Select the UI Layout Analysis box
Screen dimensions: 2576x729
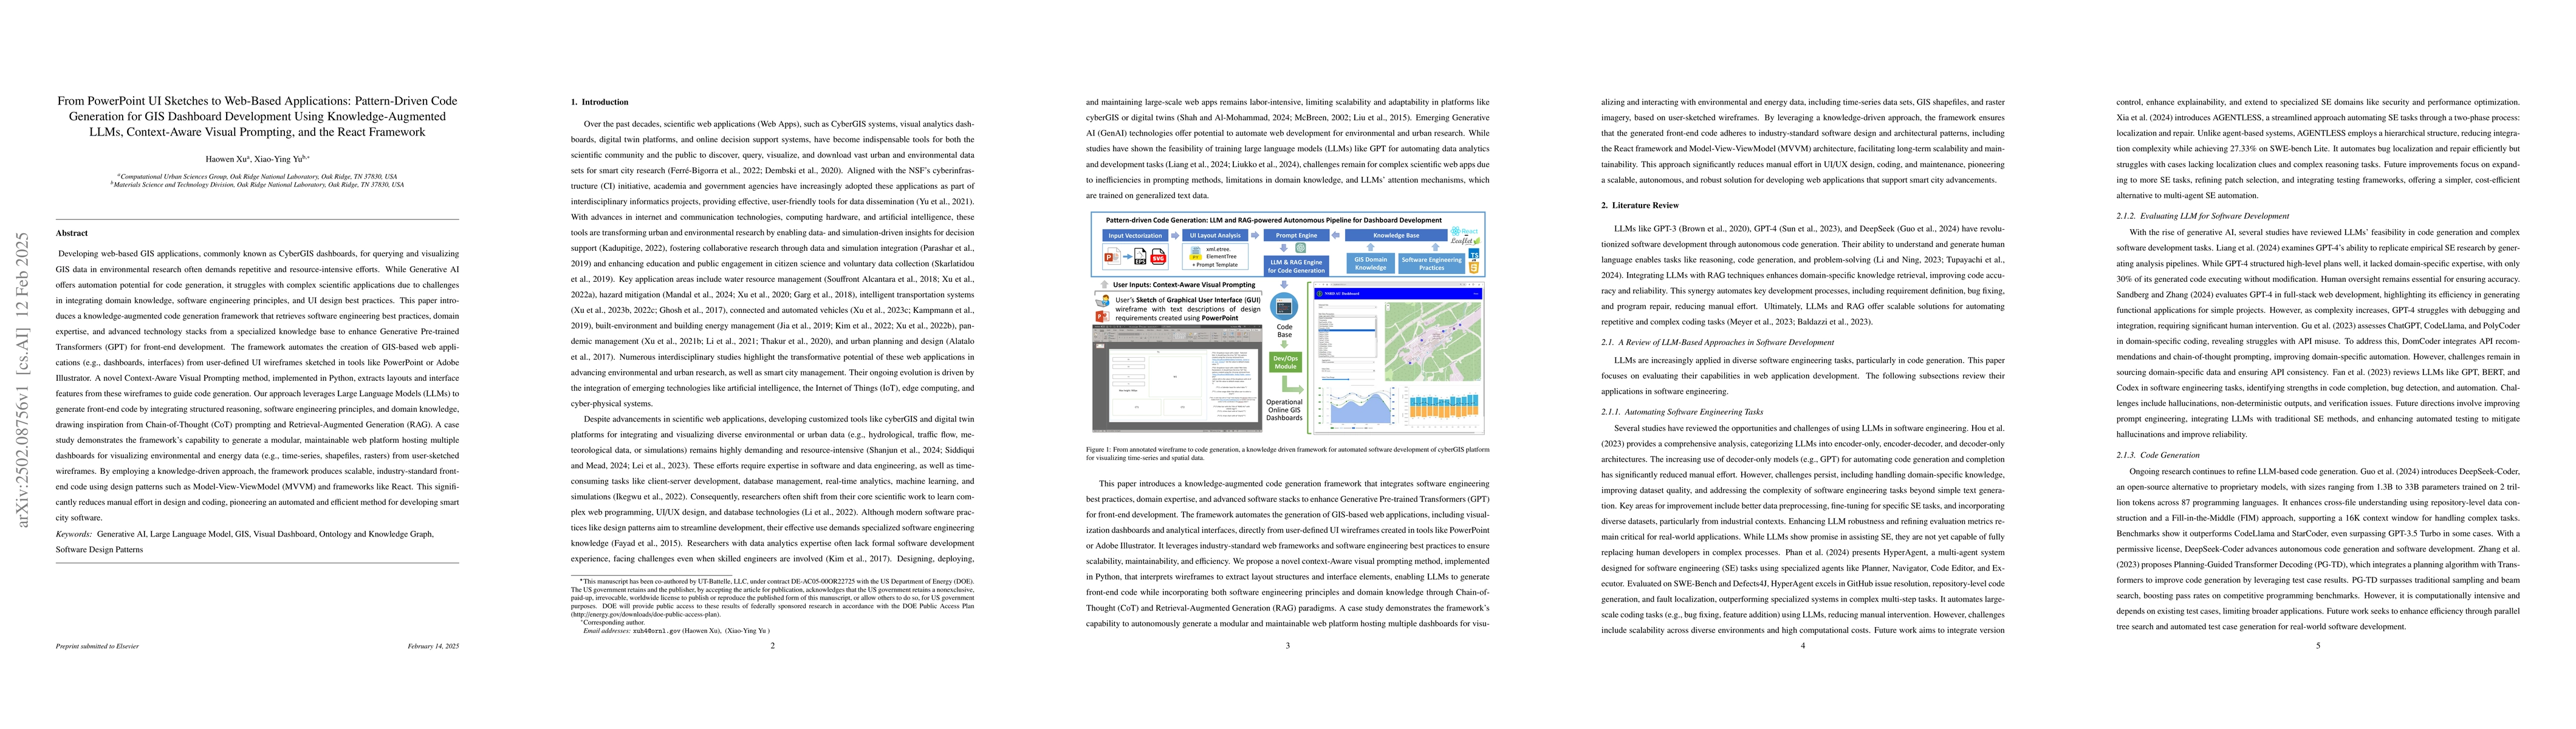coord(1216,236)
